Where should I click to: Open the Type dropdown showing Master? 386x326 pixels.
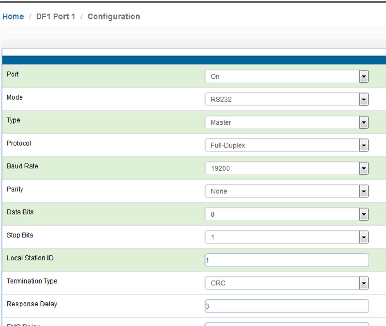[287, 122]
